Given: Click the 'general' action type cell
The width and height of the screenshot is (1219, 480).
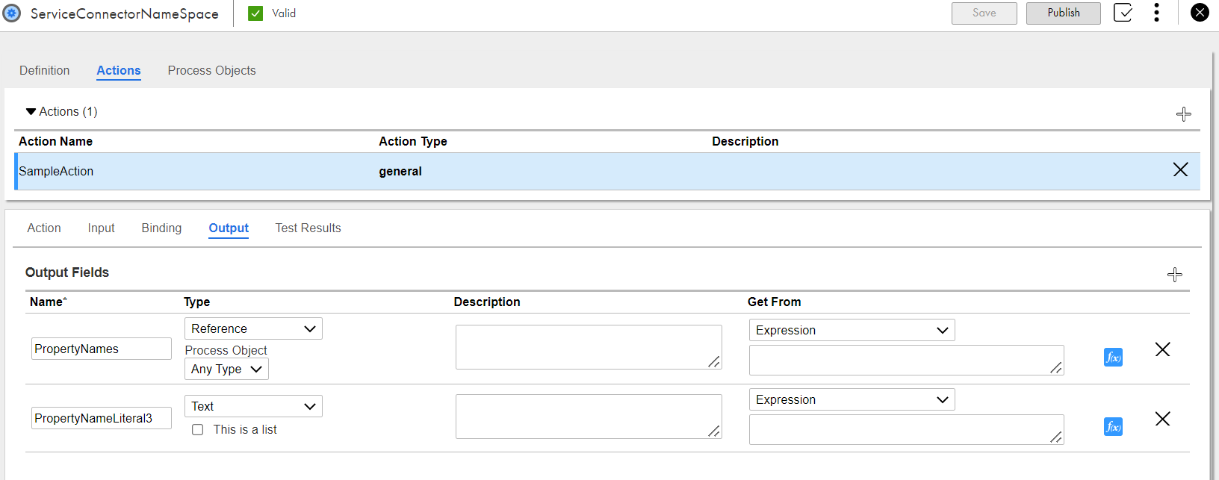Looking at the screenshot, I should click(400, 171).
